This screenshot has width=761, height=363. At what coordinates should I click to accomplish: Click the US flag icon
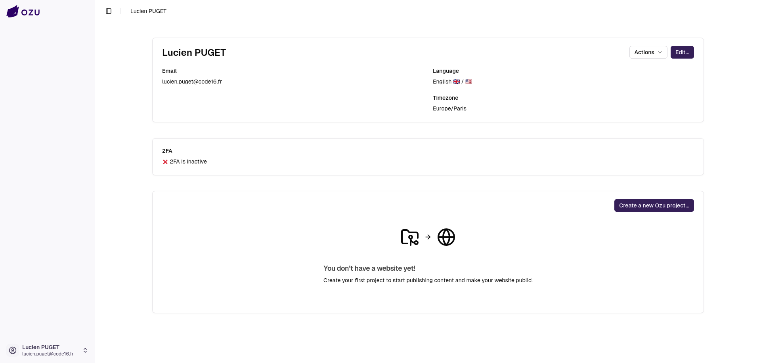(468, 82)
